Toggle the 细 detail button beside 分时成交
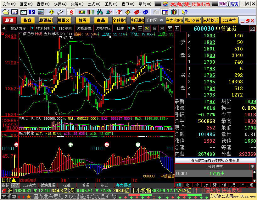 252,167
